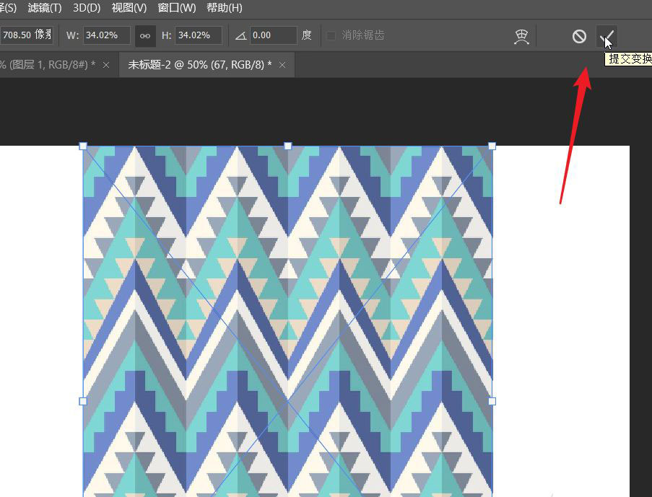Click the 708.50 像素 position field
652x497 pixels.
(x=27, y=35)
